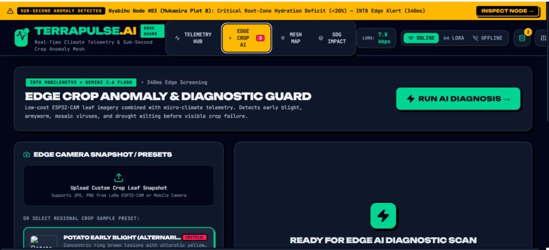Open the Telemetry Hub tab
549x250 pixels.
pos(193,38)
